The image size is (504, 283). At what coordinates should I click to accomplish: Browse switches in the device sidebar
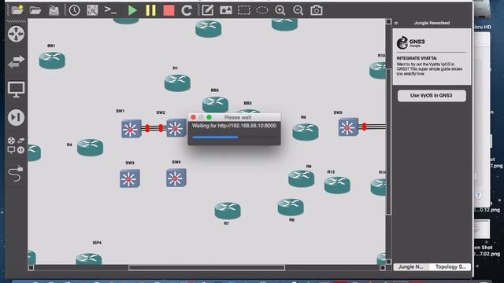coord(16,61)
